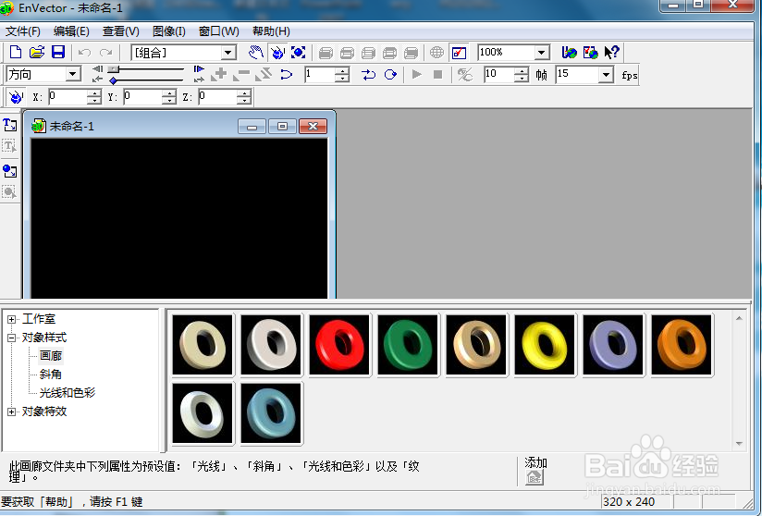
Task: Apply the purple ring style preset
Action: 613,345
